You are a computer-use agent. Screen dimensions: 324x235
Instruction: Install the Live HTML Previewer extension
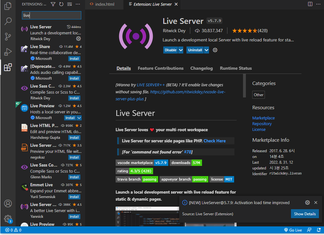(74, 138)
